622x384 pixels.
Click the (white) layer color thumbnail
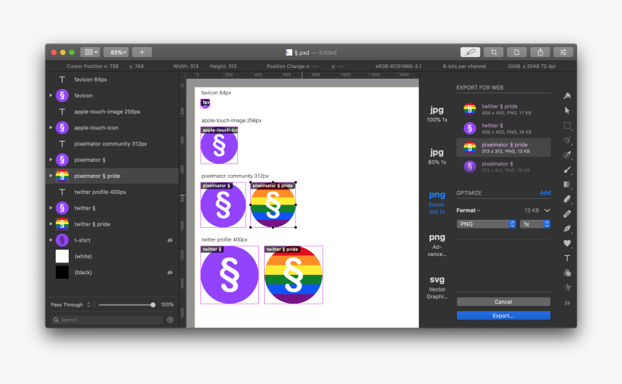(62, 256)
